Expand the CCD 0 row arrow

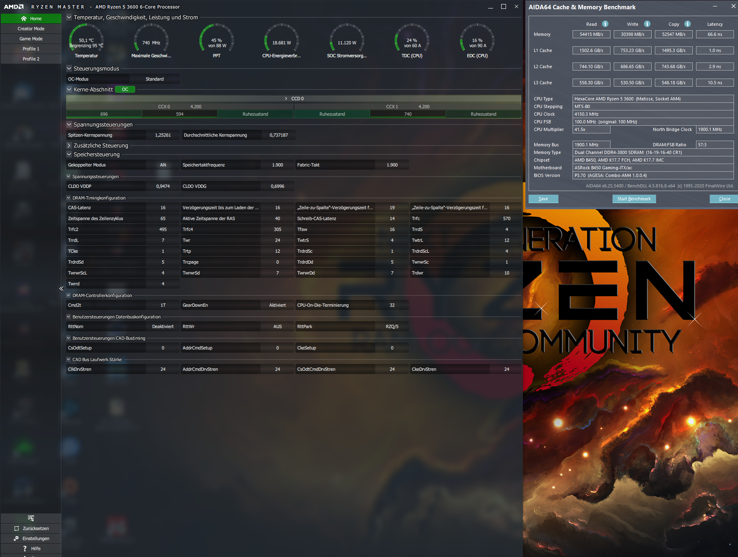(286, 99)
